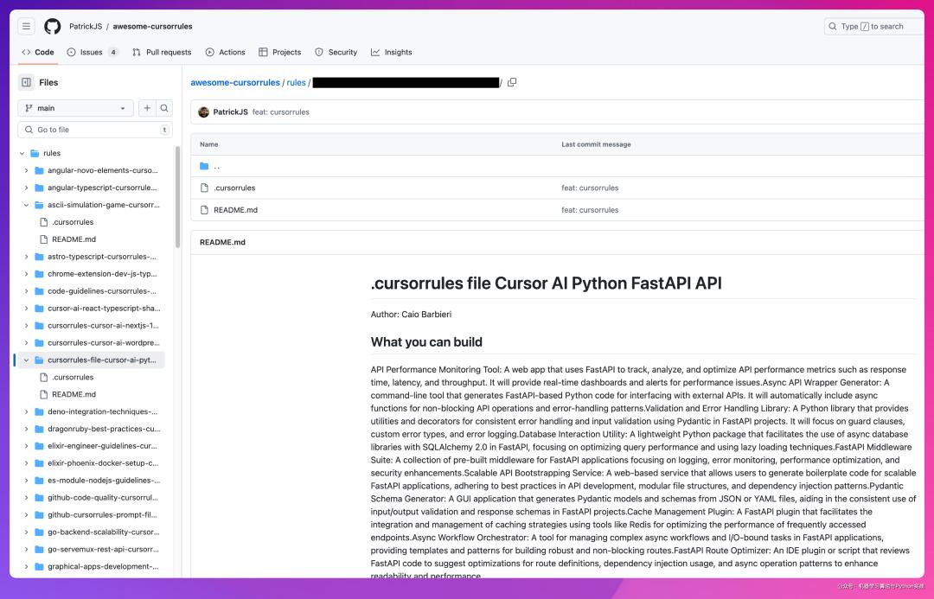Expand the astro-typescript-cursorrules folder
Screen dimensions: 934x599
click(x=27, y=257)
